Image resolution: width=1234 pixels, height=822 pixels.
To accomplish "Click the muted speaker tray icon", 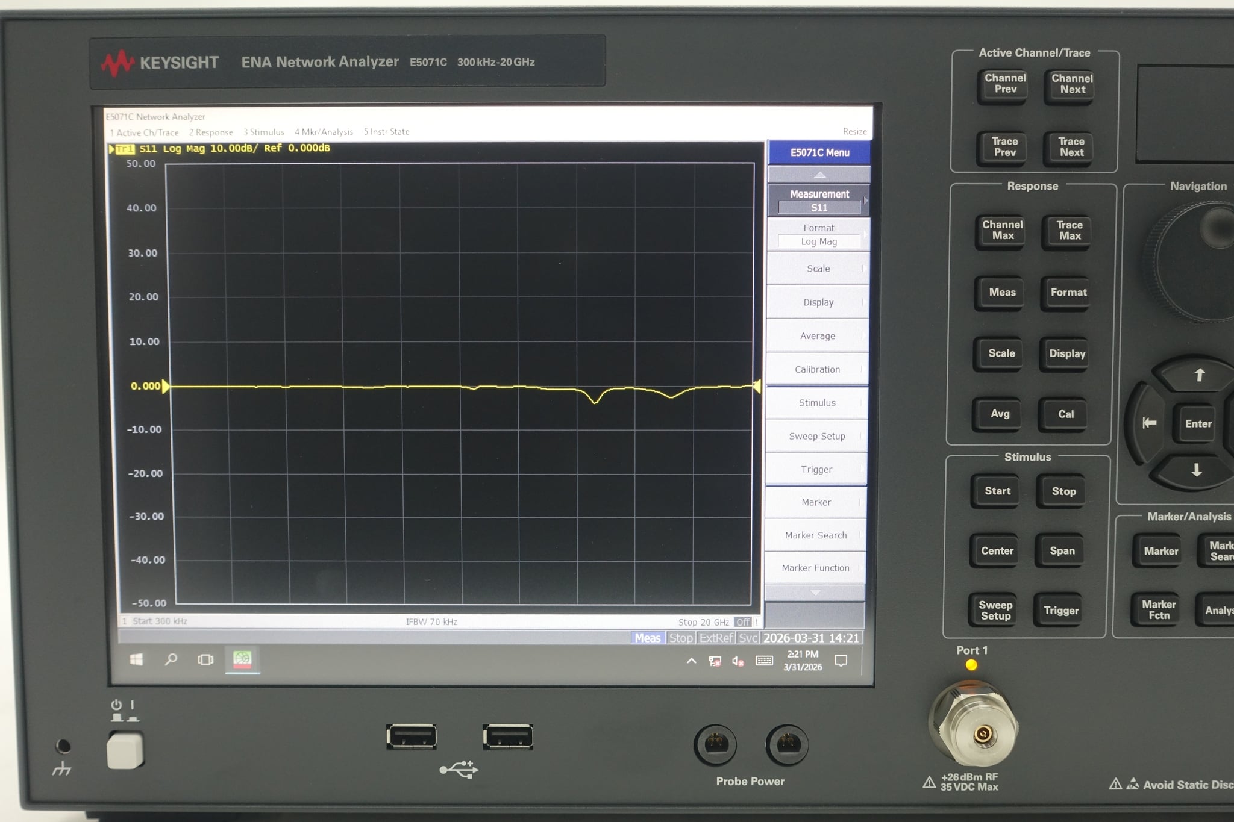I will [738, 661].
